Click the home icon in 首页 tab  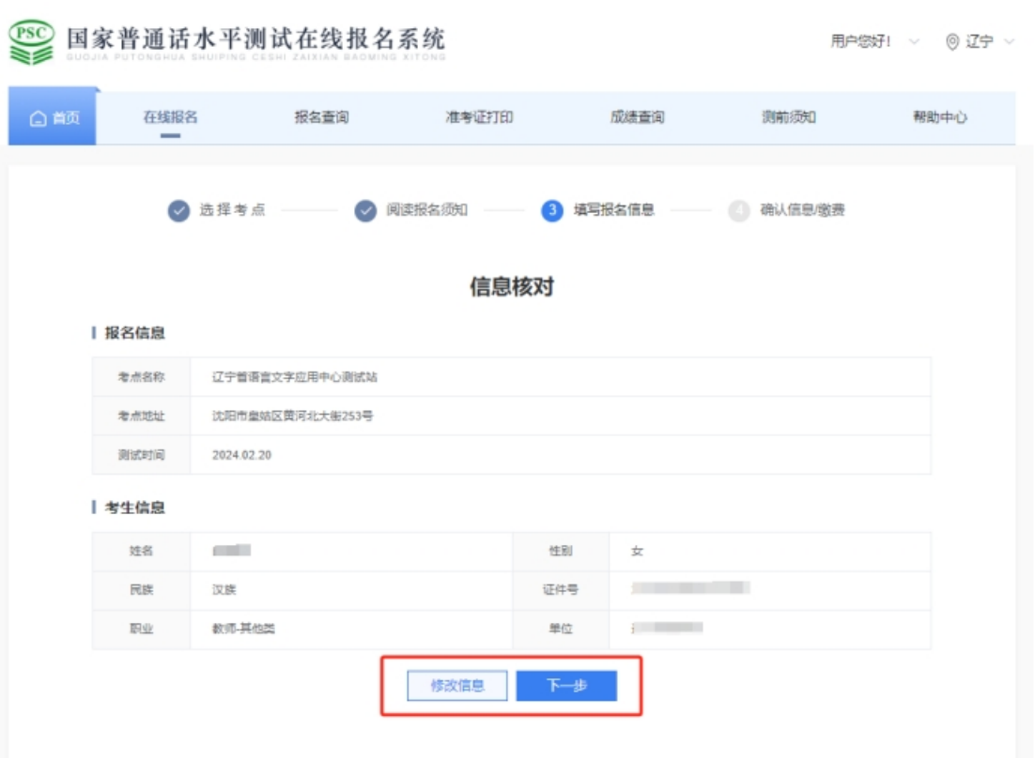(39, 118)
